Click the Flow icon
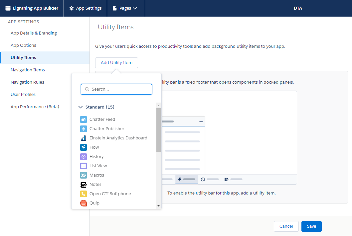Viewport: 352px width, 236px height. point(84,147)
